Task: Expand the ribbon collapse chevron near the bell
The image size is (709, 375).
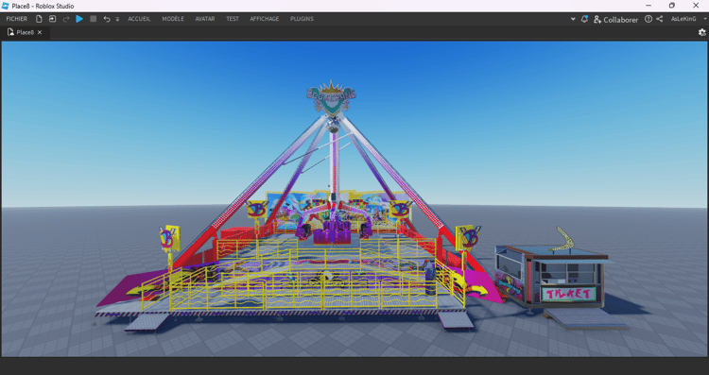Action: 574,19
